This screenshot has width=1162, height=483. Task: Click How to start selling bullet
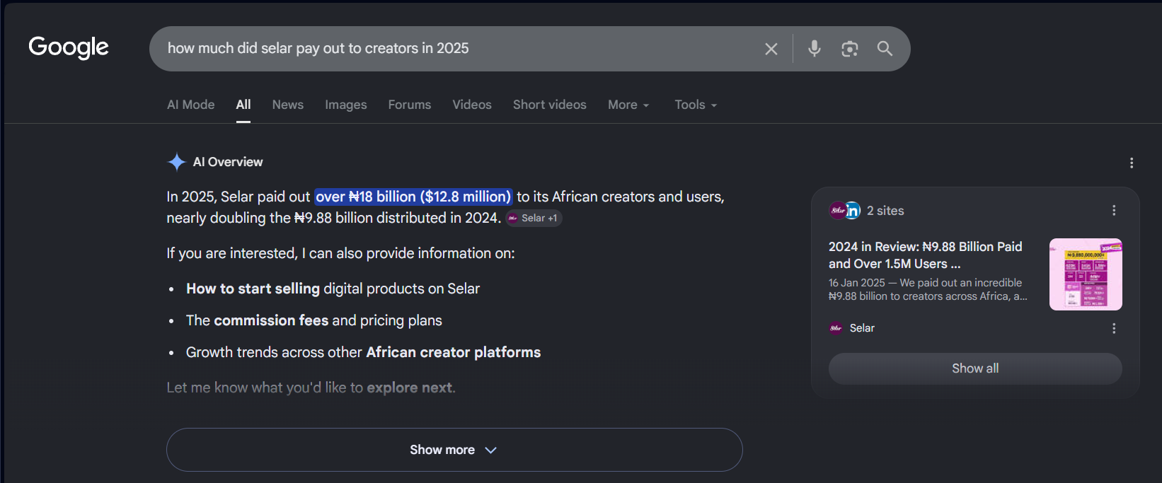point(333,289)
